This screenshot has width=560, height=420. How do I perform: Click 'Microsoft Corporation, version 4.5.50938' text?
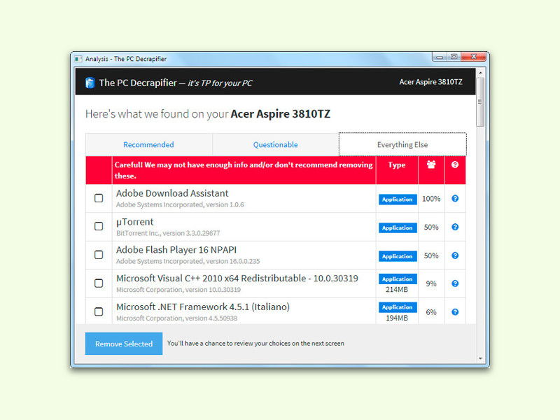coord(177,318)
